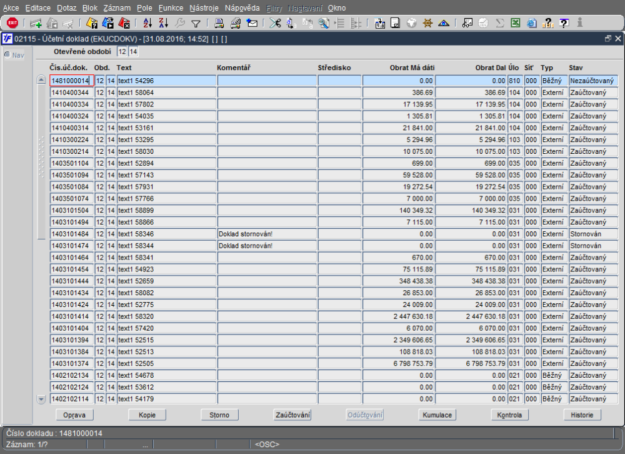625x454 pixels.
Task: Select the Nav radio button
Action: tap(7, 54)
